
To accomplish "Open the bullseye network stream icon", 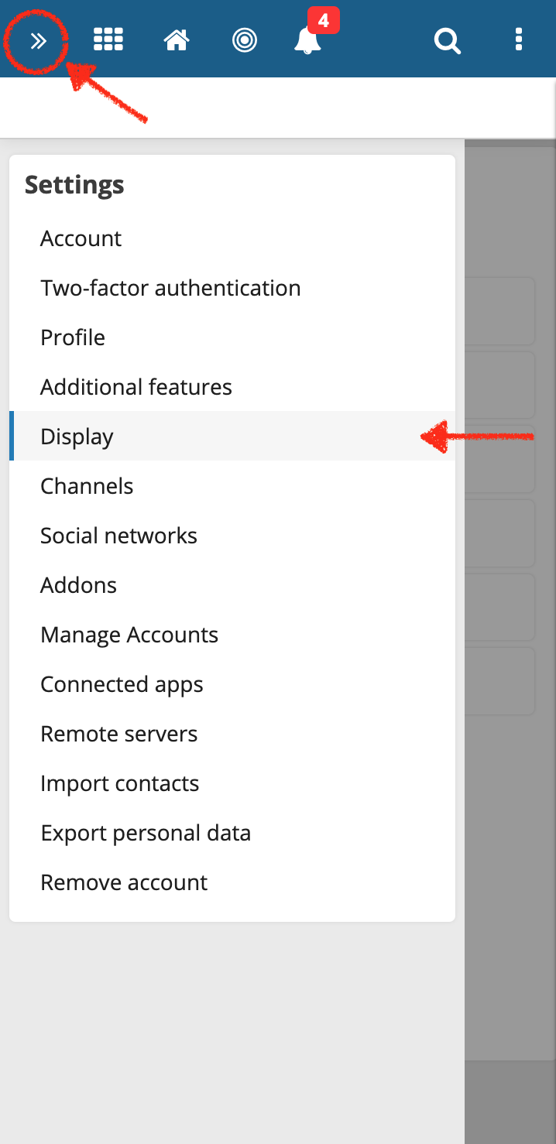I will pyautogui.click(x=245, y=40).
